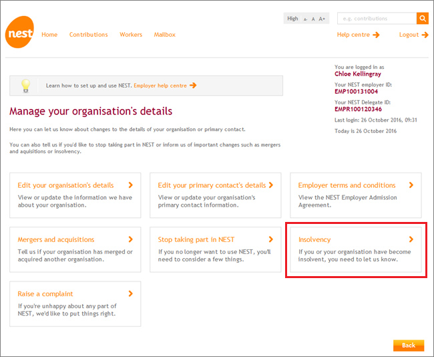The width and height of the screenshot is (434, 357).
Task: Click chevron on primary contact's details card
Action: (x=271, y=185)
